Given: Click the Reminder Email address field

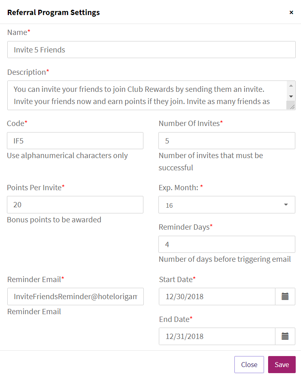Looking at the screenshot, I should coord(76,296).
